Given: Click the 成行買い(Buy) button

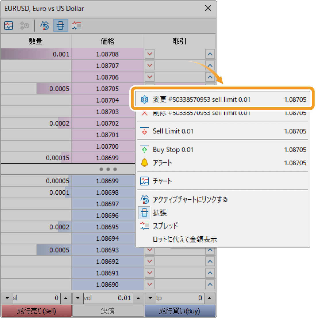Looking at the screenshot, I should 180,311.
